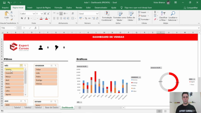This screenshot has height=113, width=201.
Task: Click the AutoSum sigma icon
Action: point(155,12)
